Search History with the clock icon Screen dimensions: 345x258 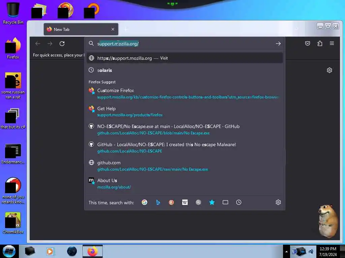point(239,202)
